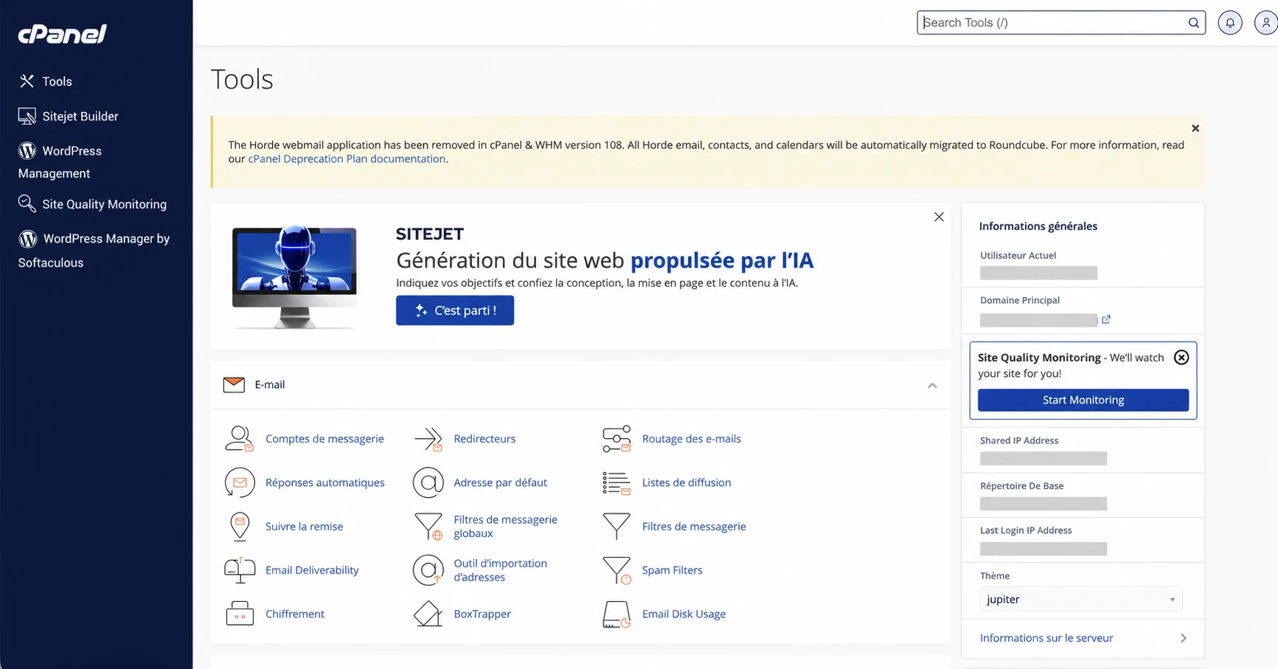This screenshot has width=1278, height=669.
Task: Open Outil d'importation d'adresses link
Action: coord(500,570)
